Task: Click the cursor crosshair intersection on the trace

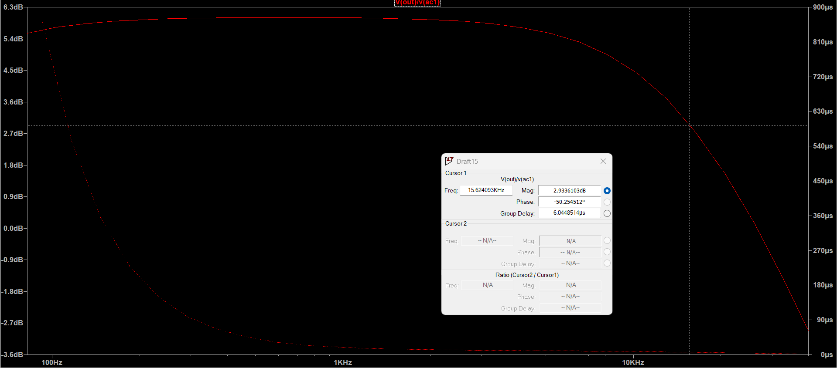Action: click(x=690, y=125)
